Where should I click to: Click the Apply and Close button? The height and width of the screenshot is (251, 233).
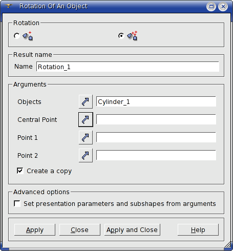pyautogui.click(x=132, y=230)
